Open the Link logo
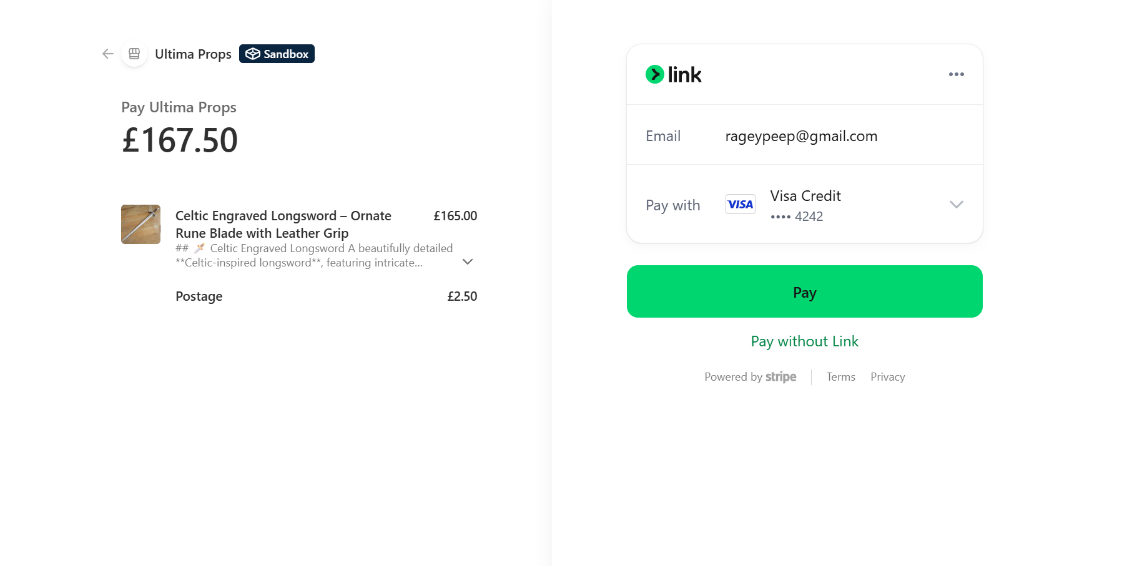This screenshot has height=566, width=1137. coord(674,74)
